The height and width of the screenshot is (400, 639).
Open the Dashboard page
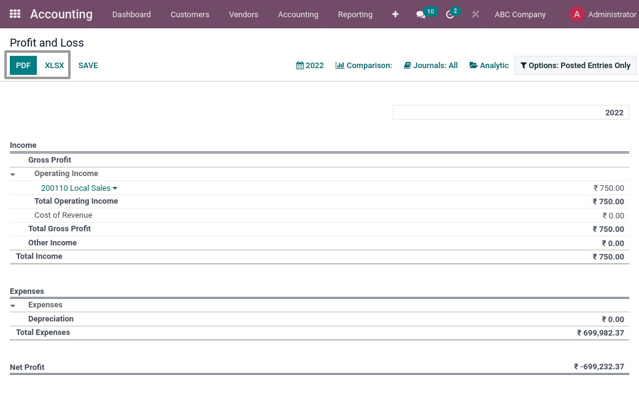(x=131, y=14)
